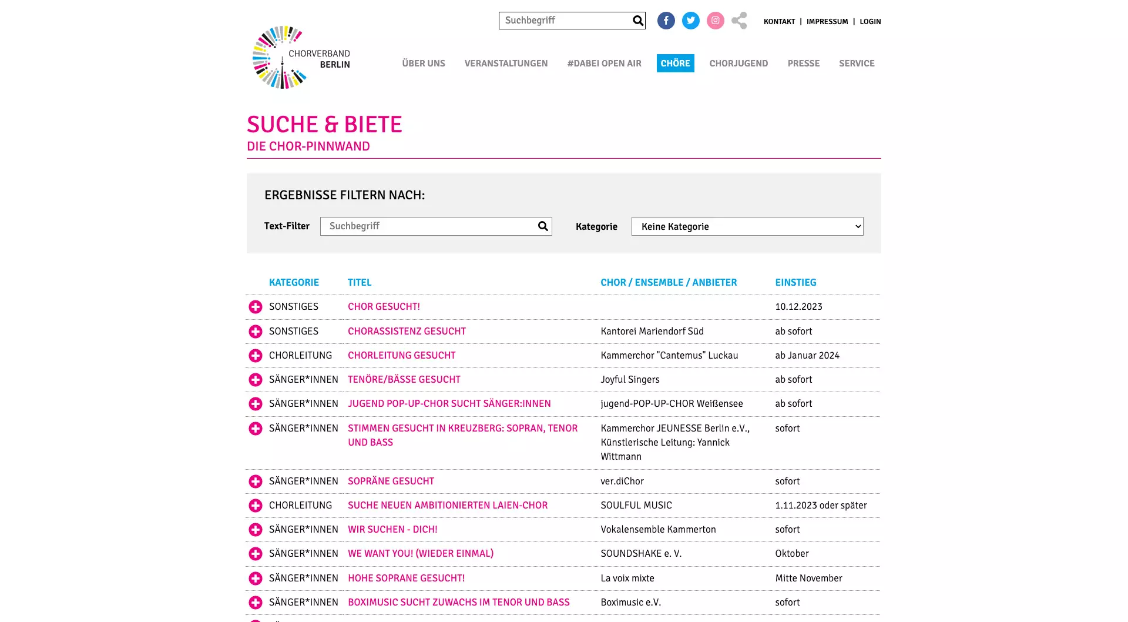The image size is (1128, 622).
Task: Click 'ver.diChor' cell
Action: click(x=622, y=481)
